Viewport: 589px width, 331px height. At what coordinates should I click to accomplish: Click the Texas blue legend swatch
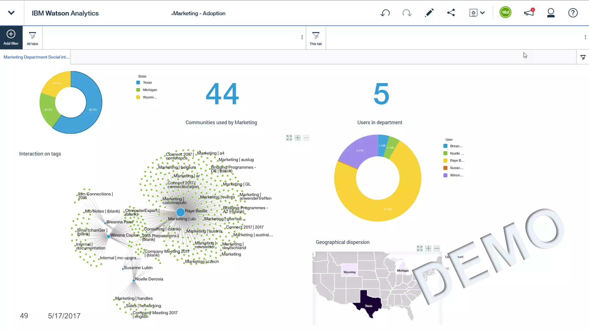138,82
